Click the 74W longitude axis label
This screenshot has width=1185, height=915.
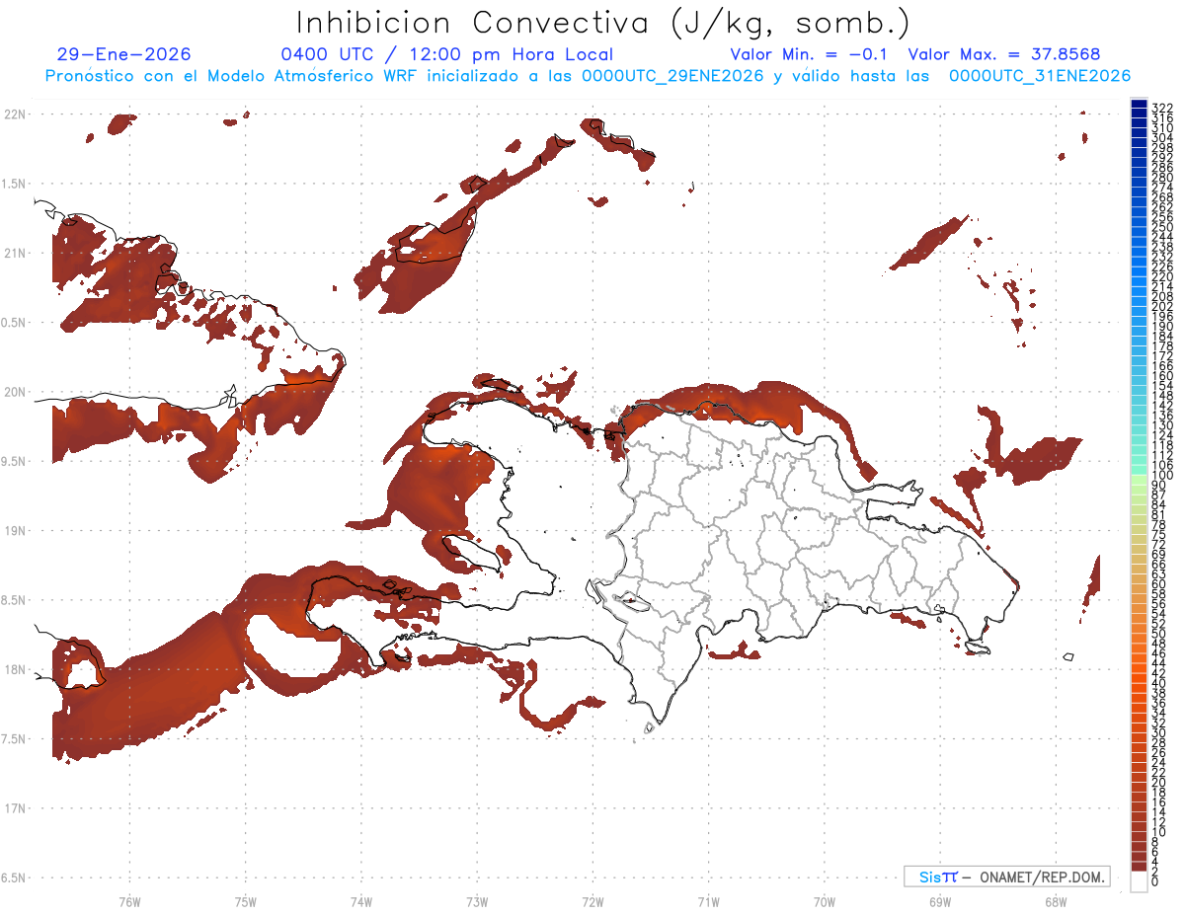click(360, 901)
